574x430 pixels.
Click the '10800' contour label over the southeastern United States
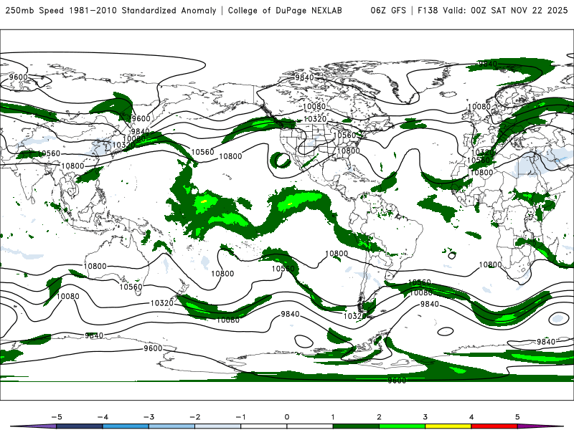coord(348,151)
